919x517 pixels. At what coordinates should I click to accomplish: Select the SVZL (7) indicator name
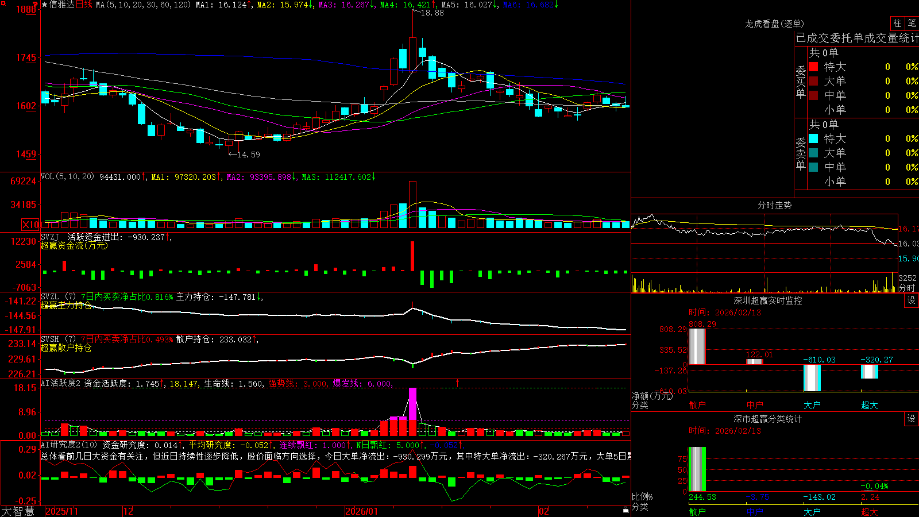click(x=58, y=297)
